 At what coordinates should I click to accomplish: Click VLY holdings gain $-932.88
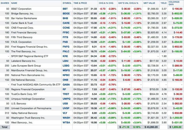click(x=177, y=113)
